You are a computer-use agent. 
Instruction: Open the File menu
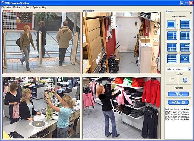coord(3,7)
